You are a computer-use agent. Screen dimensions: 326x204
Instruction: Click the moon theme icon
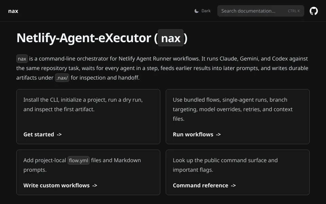pos(197,11)
